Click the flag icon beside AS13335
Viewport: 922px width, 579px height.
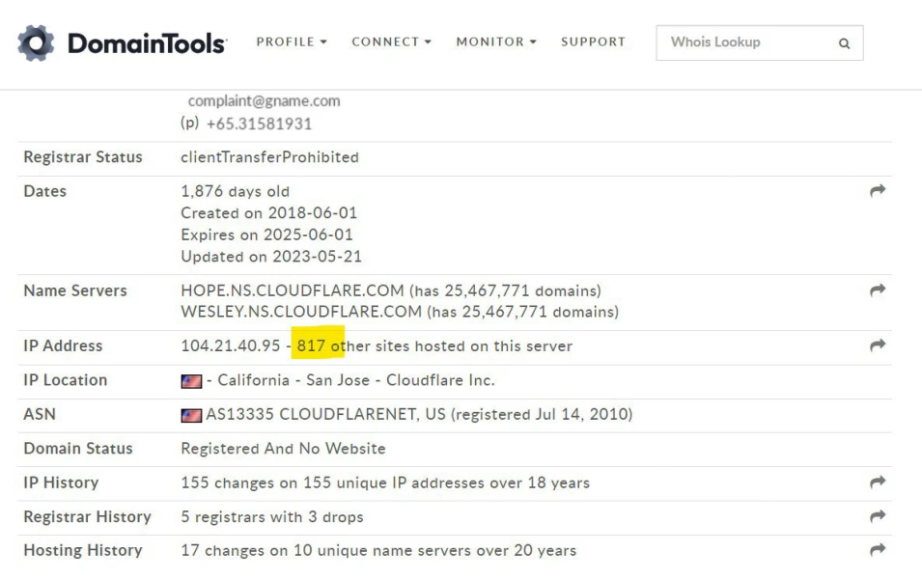[191, 415]
